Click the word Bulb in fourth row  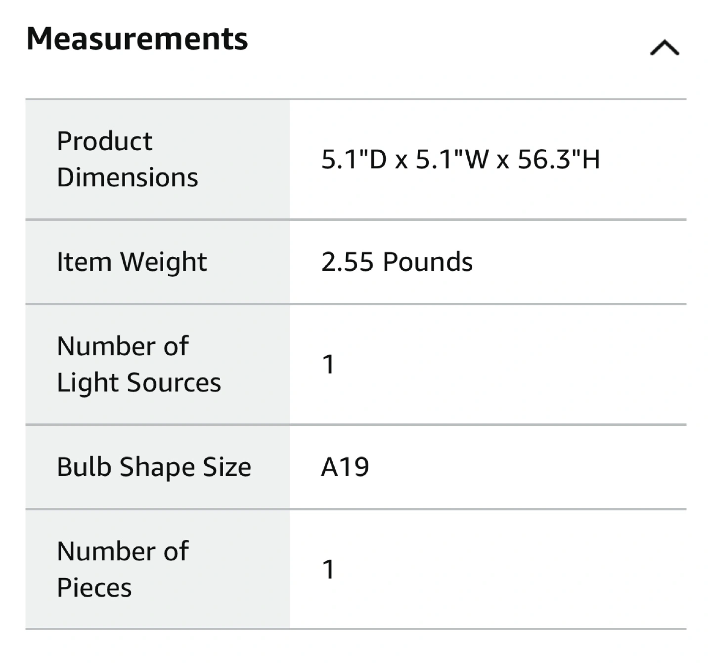84,467
